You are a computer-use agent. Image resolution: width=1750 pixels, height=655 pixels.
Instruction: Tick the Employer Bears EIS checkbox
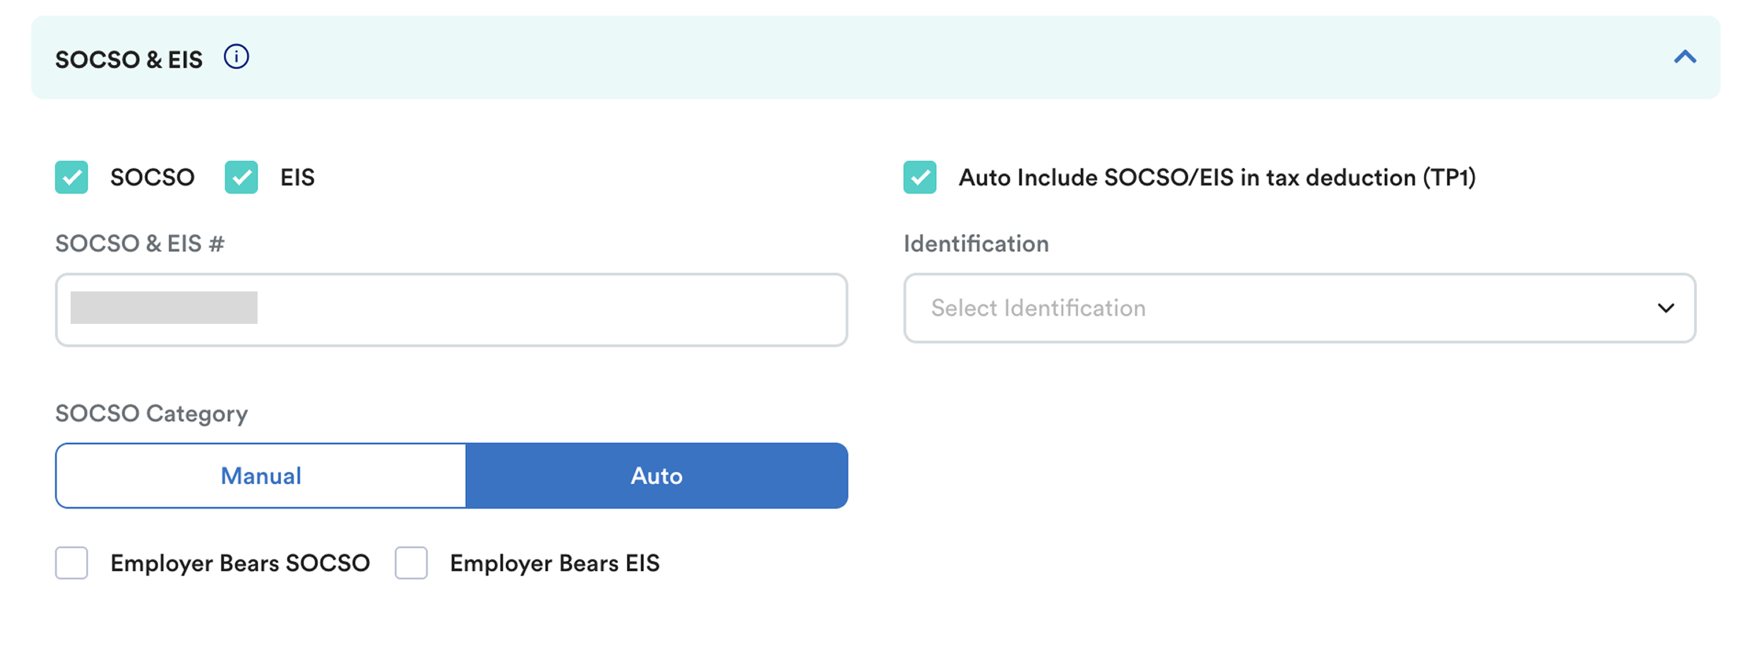tap(411, 563)
